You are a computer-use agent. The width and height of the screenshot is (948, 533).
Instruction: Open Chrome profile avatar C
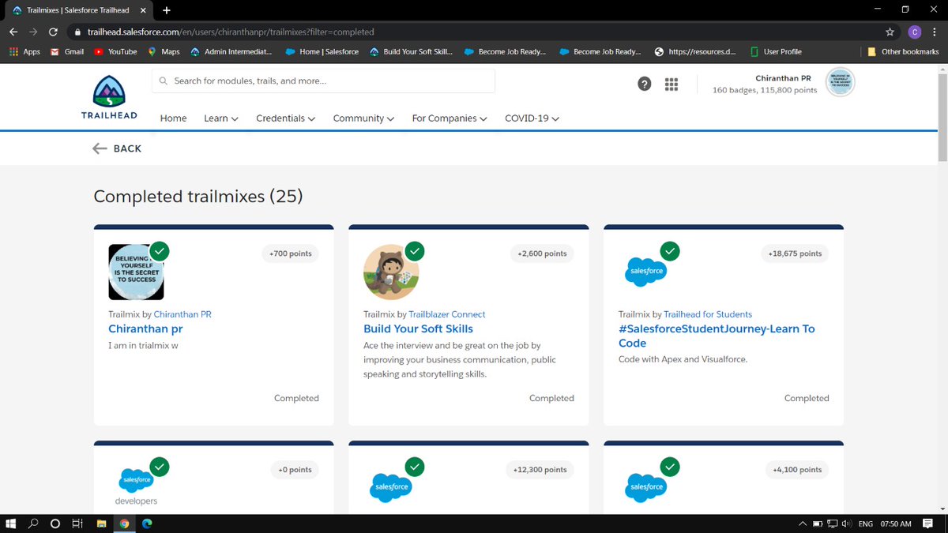coord(914,32)
